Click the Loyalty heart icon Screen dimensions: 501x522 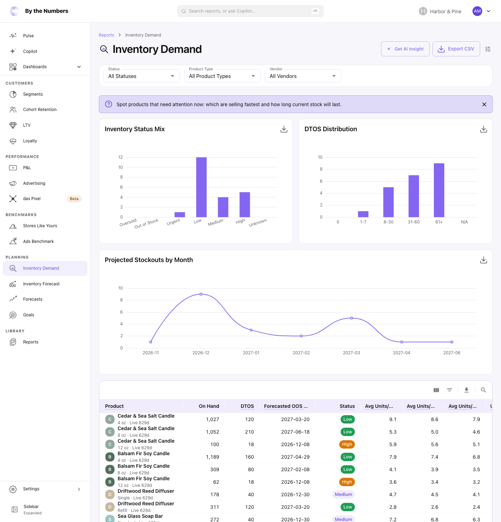[13, 141]
